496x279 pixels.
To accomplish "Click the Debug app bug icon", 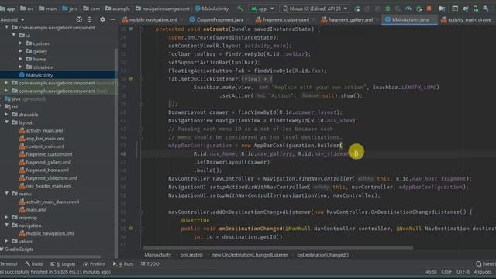I will [387, 9].
